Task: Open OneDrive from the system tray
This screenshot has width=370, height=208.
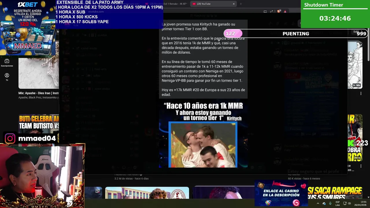Action: tap(324, 203)
